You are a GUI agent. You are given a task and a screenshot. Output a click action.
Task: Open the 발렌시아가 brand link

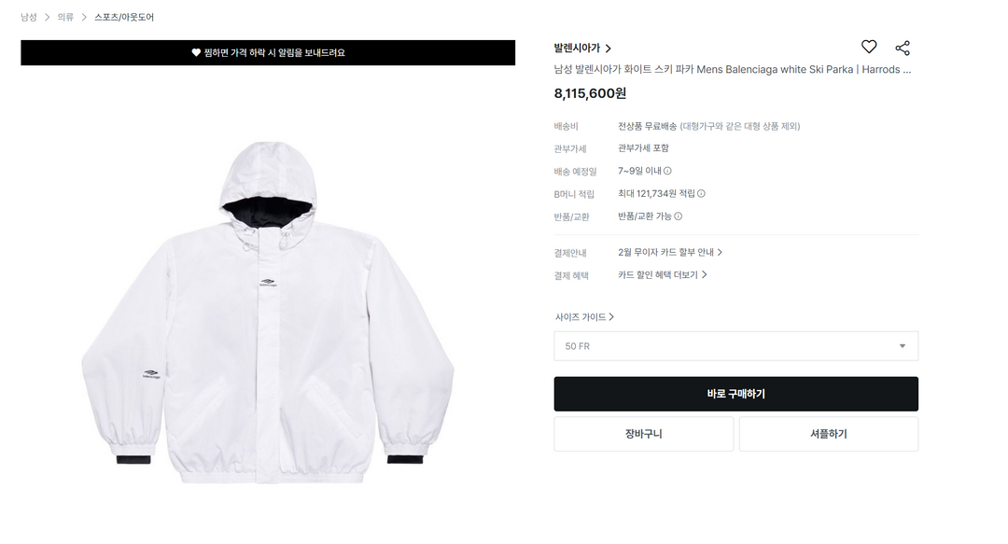[578, 49]
